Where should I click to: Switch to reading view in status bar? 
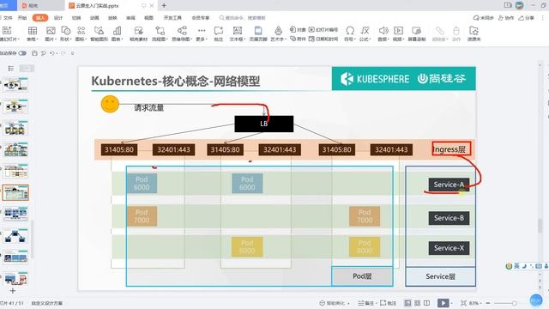click(427, 303)
